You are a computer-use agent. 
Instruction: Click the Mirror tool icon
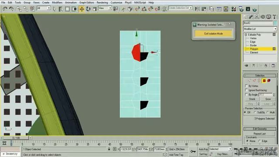pos(197,9)
